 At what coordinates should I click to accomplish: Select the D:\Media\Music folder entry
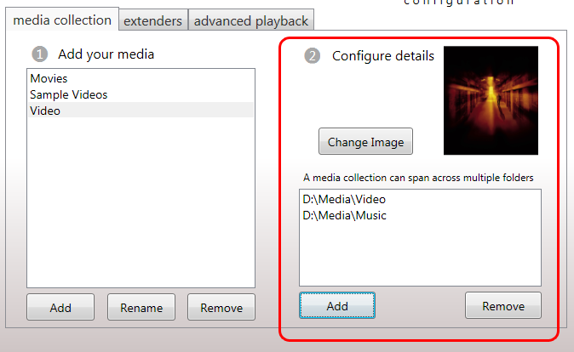[420, 215]
